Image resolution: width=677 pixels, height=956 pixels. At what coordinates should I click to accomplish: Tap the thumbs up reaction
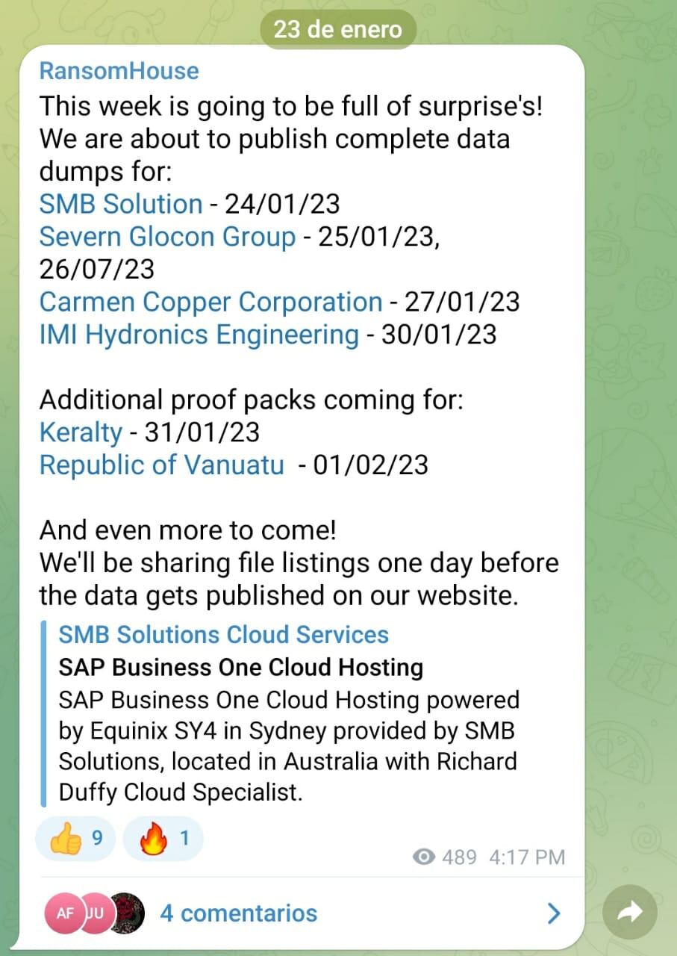(x=75, y=839)
